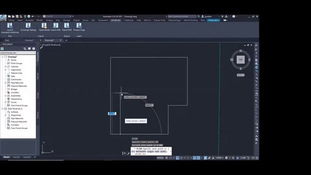Toggle snap mode in status bar
Screen dimensions: 311x175
[x=171, y=157]
